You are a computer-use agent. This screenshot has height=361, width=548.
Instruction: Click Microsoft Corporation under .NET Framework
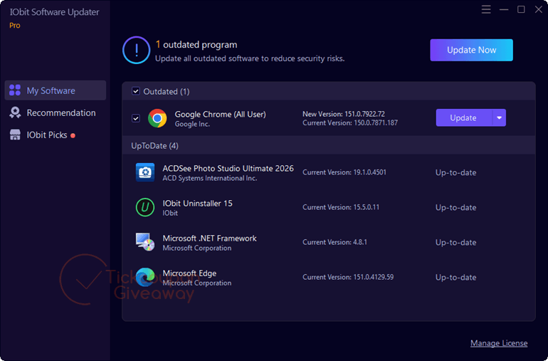[x=196, y=248]
